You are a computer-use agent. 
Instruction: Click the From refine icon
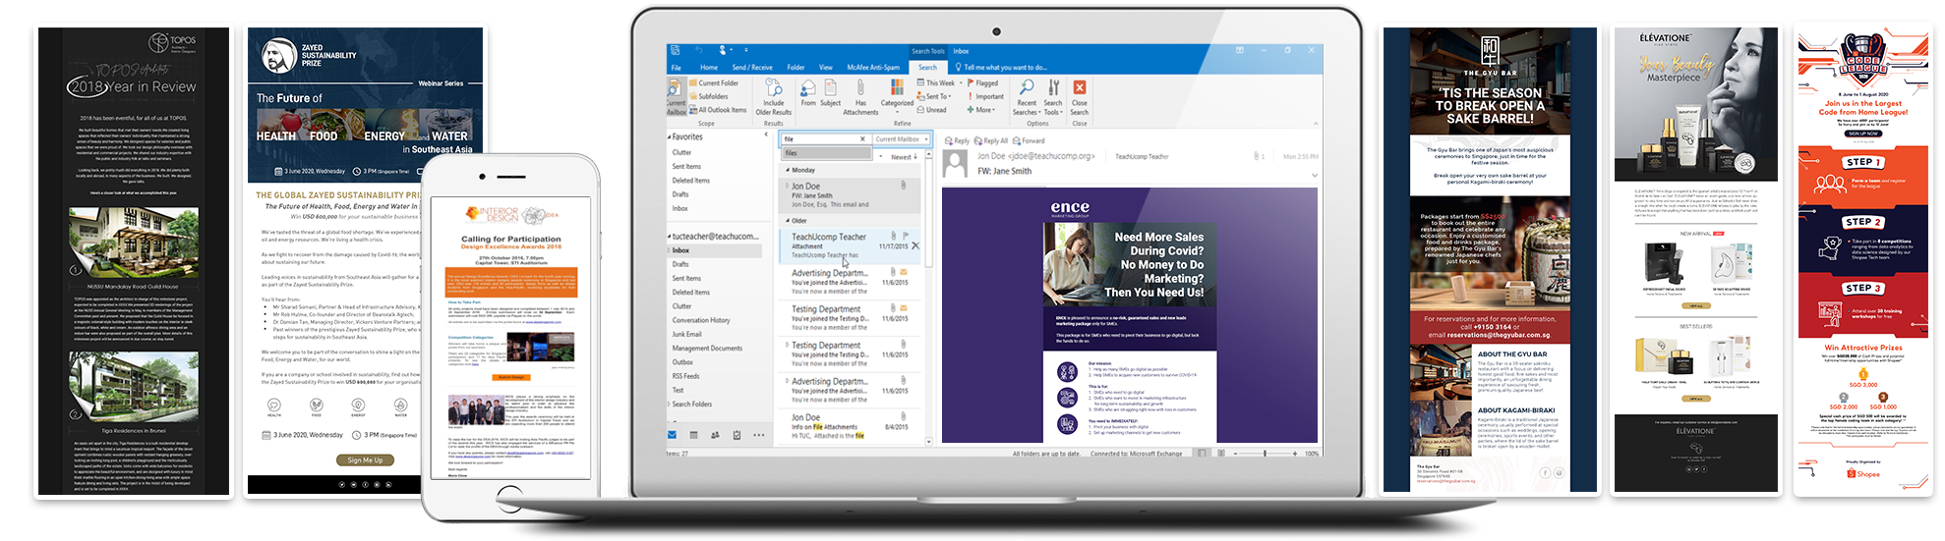point(807,89)
